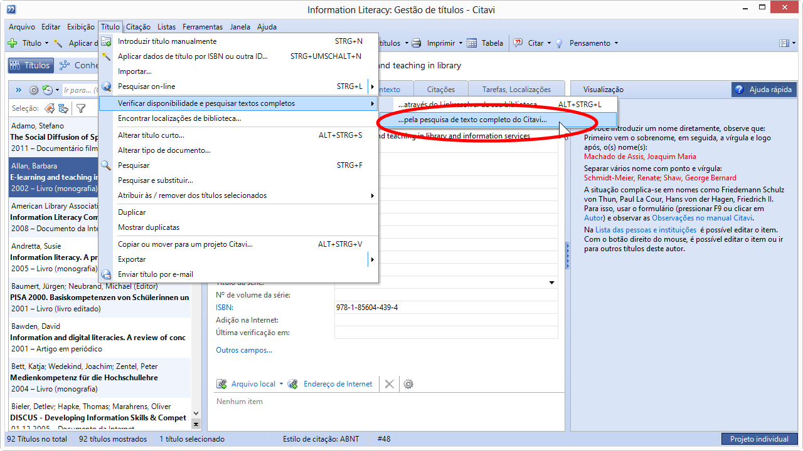Viewport: 803px width, 451px height.
Task: Click the Pensamento lightbulb icon
Action: click(x=559, y=43)
